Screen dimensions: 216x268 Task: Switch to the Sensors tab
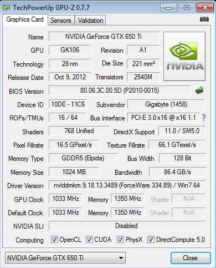pos(61,20)
